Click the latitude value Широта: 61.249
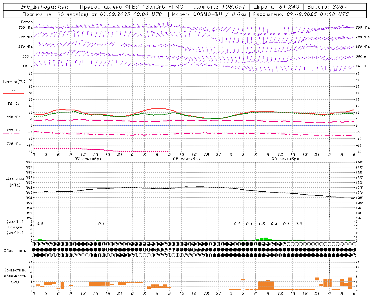 pyautogui.click(x=276, y=7)
